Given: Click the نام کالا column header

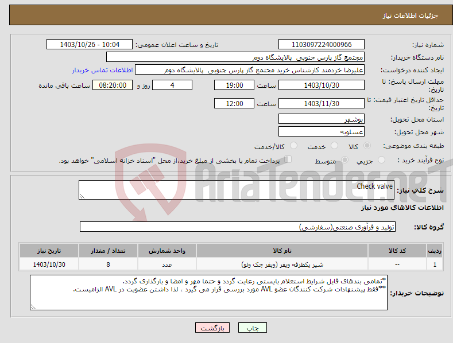Looking at the screenshot, I should [282, 251].
